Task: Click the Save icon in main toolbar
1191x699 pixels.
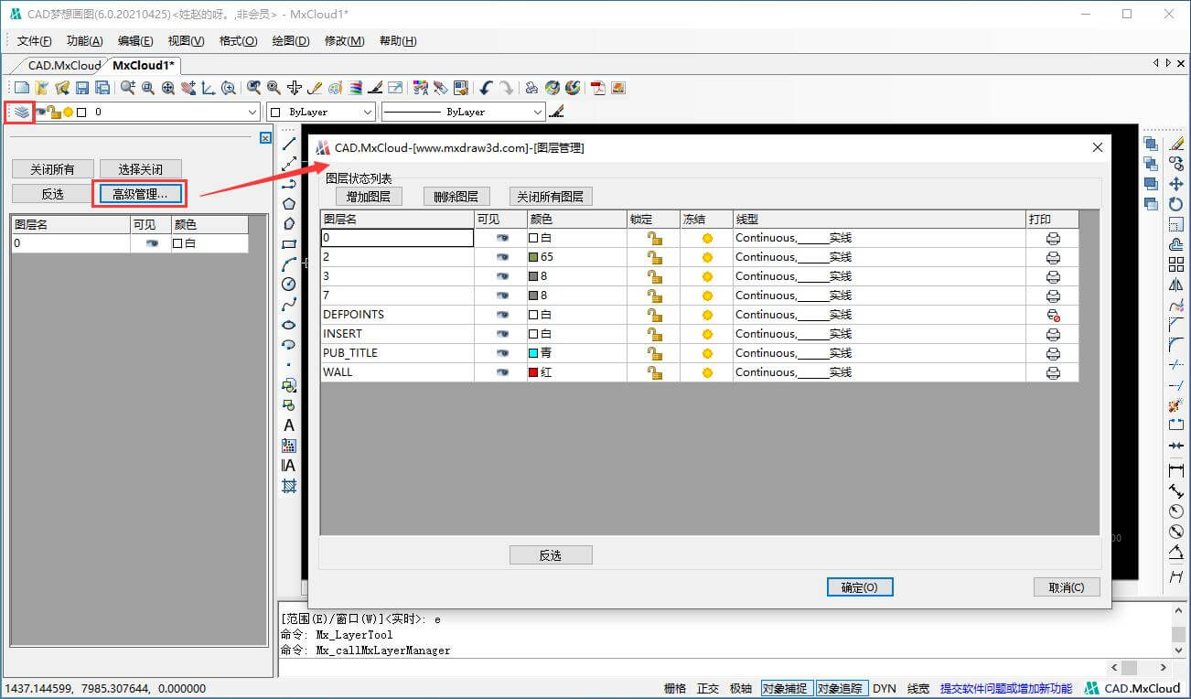Action: tap(82, 88)
